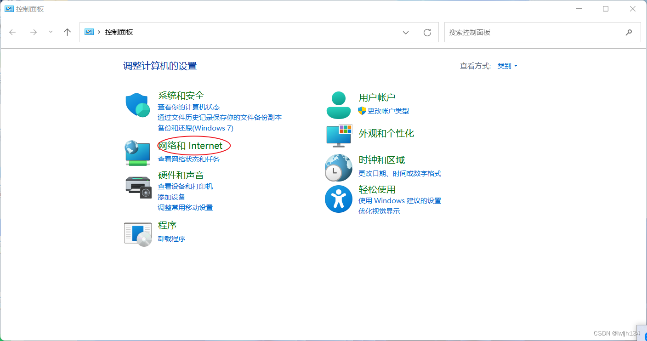Image resolution: width=647 pixels, height=341 pixels.
Task: Open the Hardware and Sound printer icon
Action: tap(138, 187)
